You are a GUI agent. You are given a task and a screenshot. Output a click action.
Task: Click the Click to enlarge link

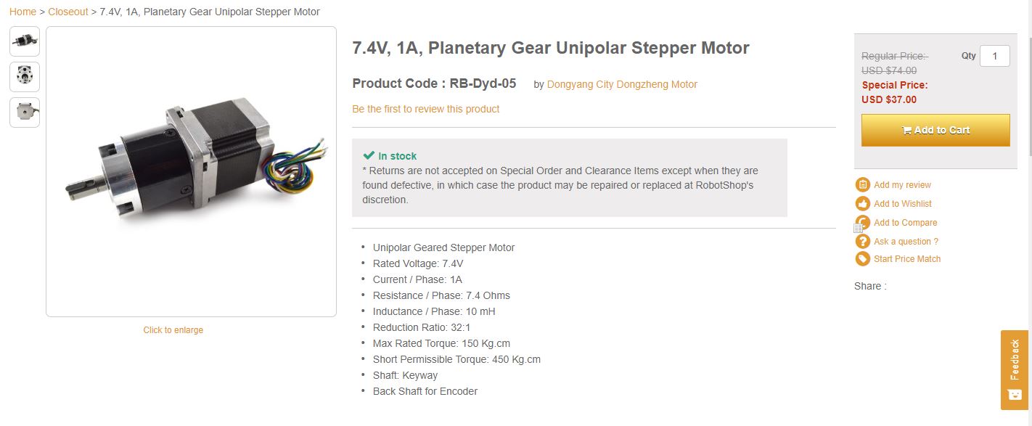173,330
